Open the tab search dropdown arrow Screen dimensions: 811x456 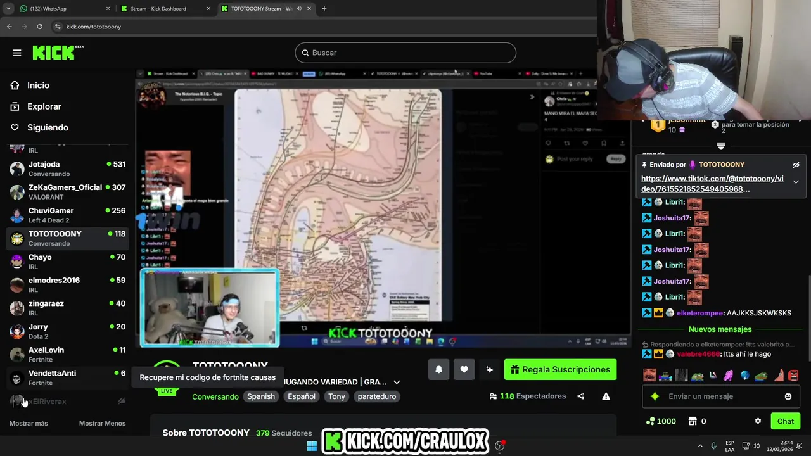(x=8, y=9)
